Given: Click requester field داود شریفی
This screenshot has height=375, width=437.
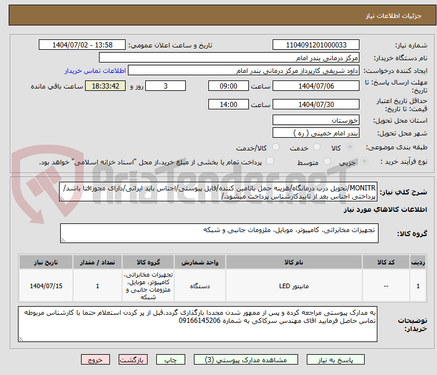Looking at the screenshot, I should click(x=244, y=71).
